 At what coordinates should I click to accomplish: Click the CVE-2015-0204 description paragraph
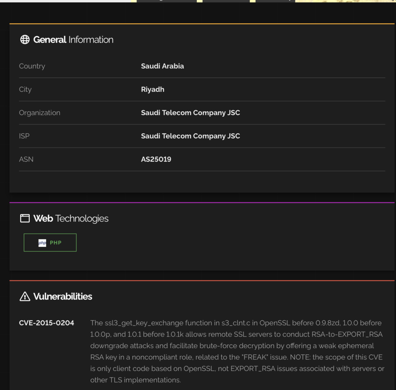[237, 351]
